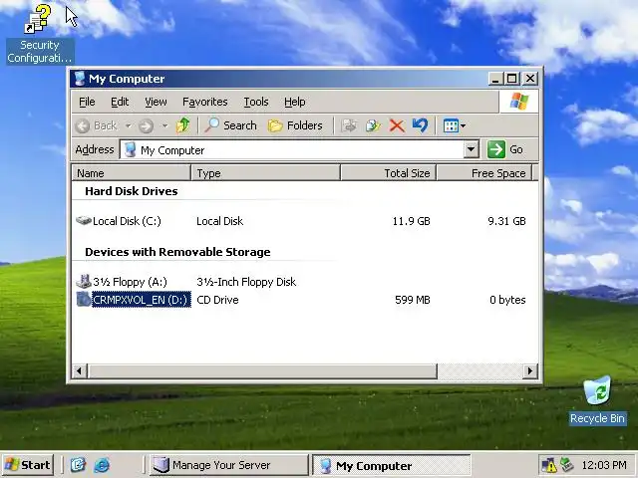Click the CD Drive type text

[x=217, y=300]
